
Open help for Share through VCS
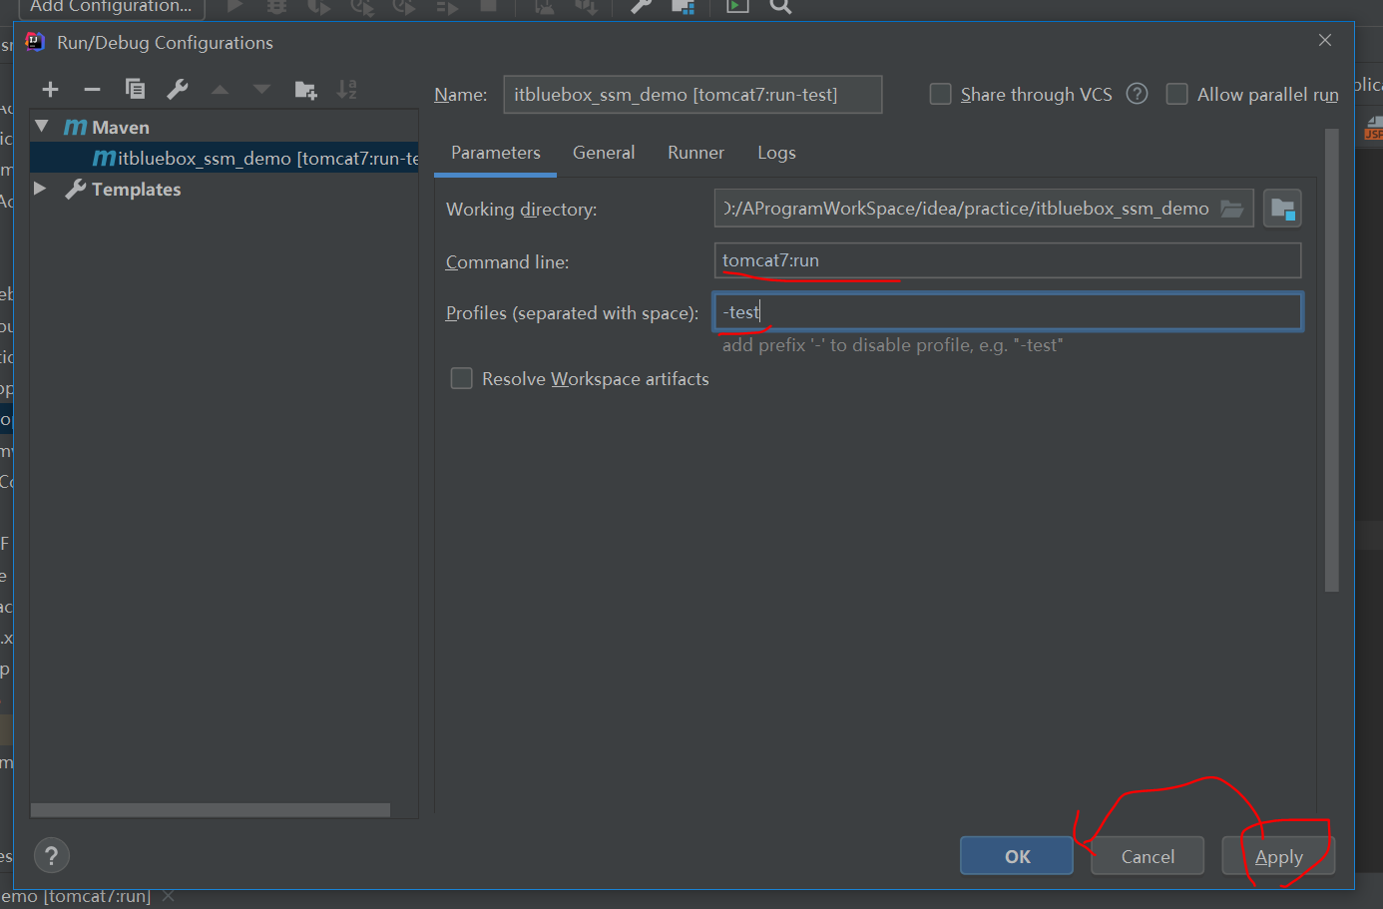click(1137, 94)
